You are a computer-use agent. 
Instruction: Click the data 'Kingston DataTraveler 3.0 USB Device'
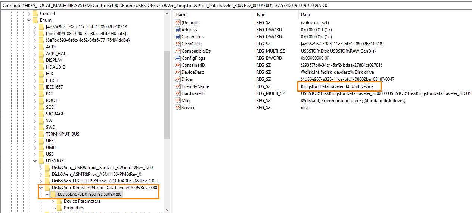click(337, 86)
